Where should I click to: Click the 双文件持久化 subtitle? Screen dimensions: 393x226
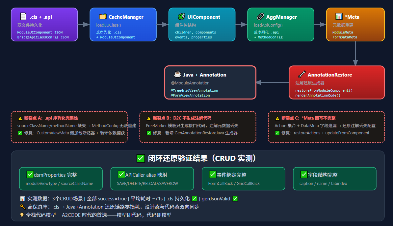point(30,25)
